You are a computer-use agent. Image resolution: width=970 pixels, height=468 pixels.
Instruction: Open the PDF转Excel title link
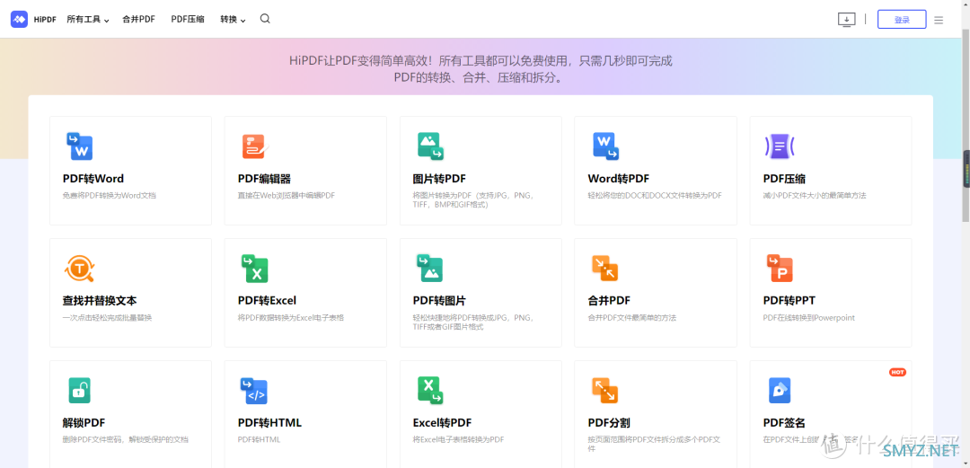tap(268, 301)
